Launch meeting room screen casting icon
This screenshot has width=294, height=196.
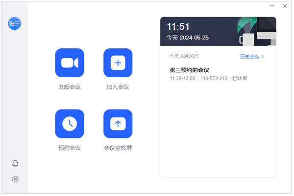tap(118, 124)
